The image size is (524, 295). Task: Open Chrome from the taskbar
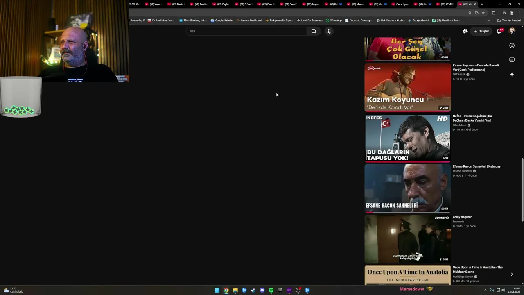[x=226, y=290]
